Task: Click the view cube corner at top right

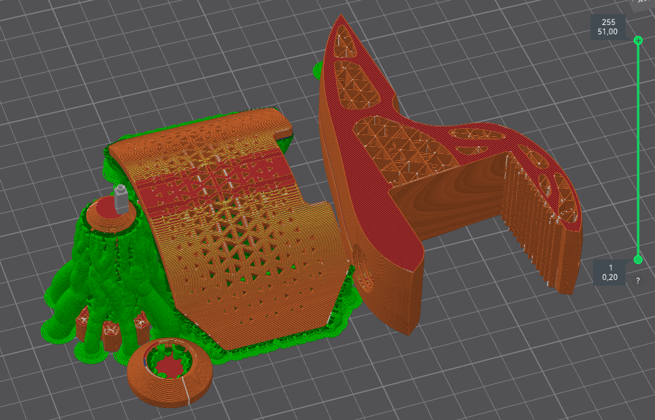Action: (x=643, y=5)
